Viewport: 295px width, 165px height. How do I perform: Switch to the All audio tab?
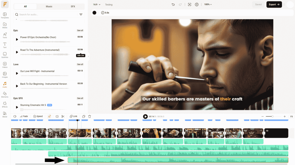point(25,6)
